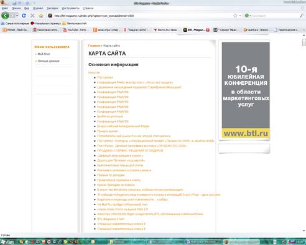Open the Файл menu
The image size is (306, 245).
click(x=5, y=8)
